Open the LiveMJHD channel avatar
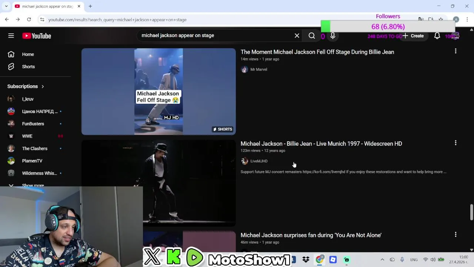 [x=244, y=161]
